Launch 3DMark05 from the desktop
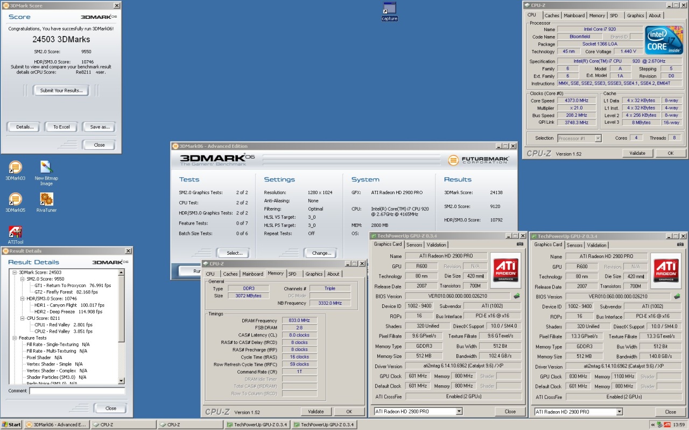 coord(16,203)
